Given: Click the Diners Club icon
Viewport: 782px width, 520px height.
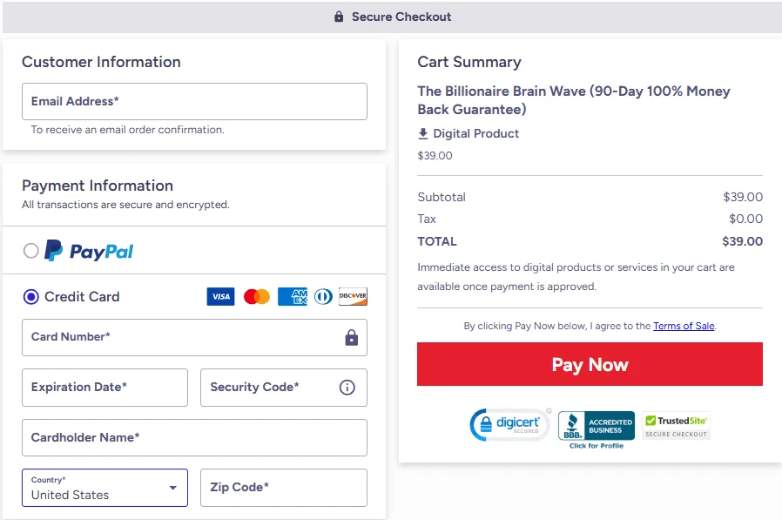Looking at the screenshot, I should pyautogui.click(x=322, y=296).
